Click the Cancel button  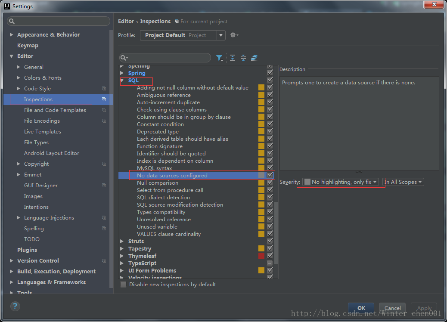(393, 308)
